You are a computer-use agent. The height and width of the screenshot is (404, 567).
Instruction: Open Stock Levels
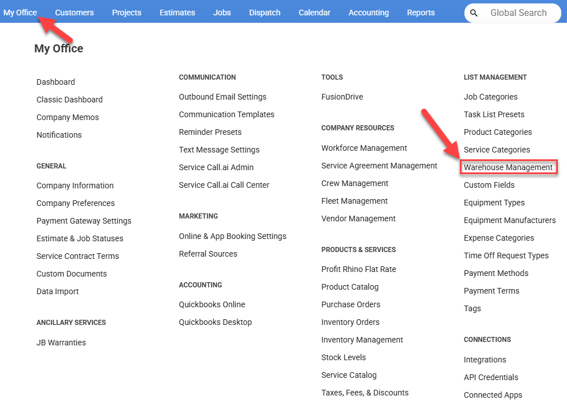[x=344, y=358]
